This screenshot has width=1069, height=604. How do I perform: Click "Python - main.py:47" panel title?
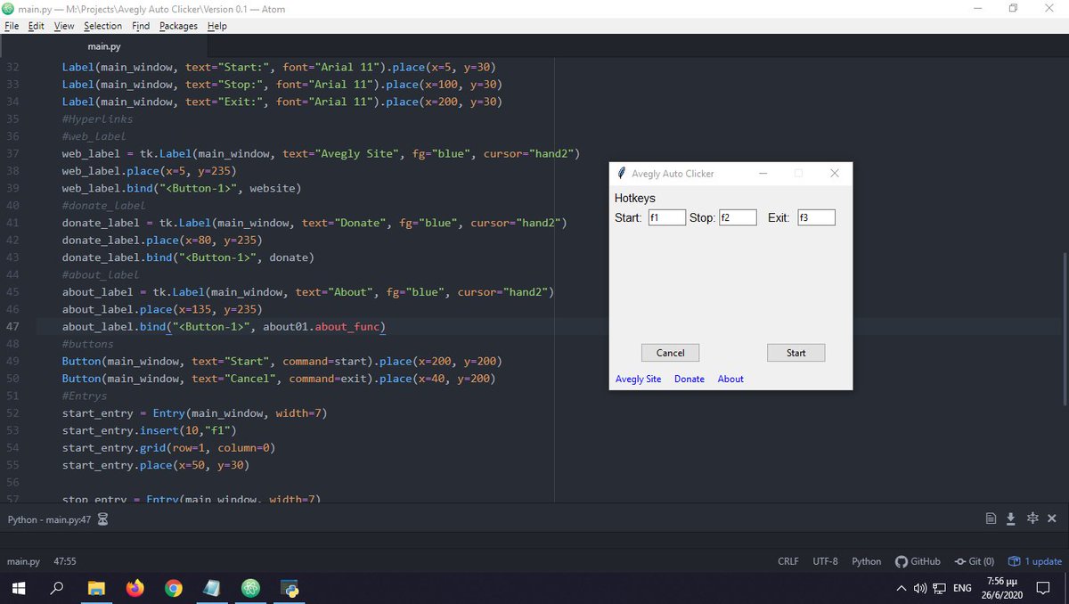[49, 518]
